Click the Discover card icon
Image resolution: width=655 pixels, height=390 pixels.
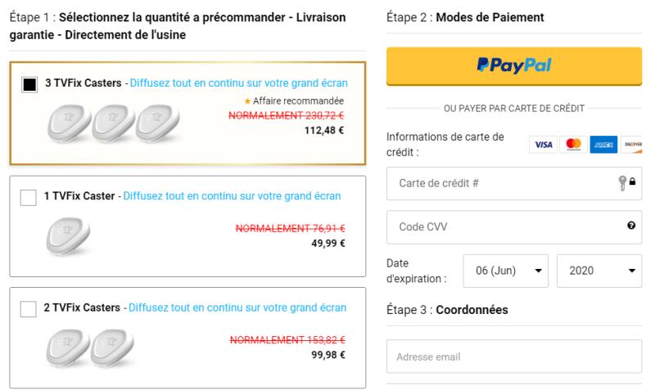(x=632, y=145)
